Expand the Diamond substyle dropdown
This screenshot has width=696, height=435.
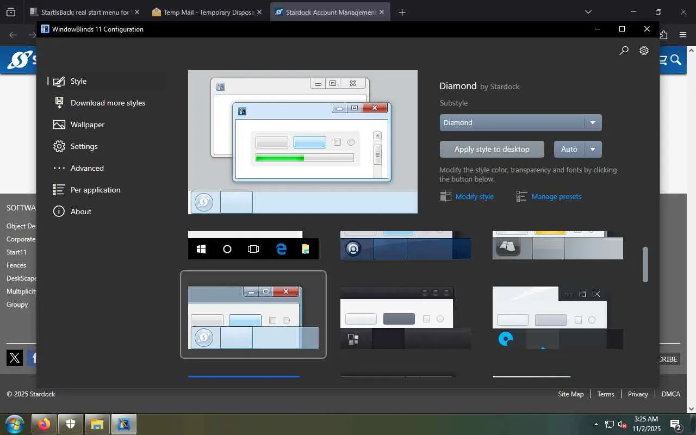(x=593, y=122)
